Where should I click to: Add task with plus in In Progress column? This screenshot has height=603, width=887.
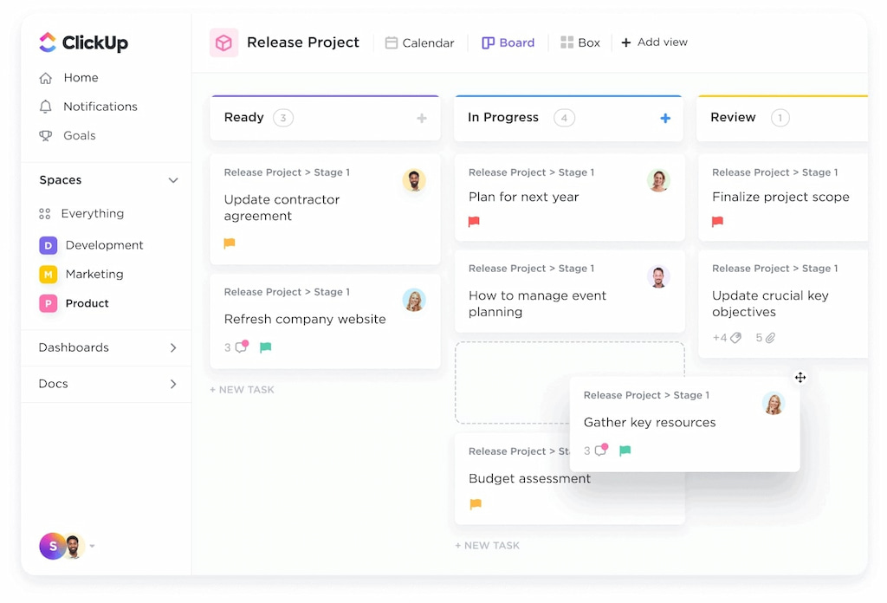665,119
